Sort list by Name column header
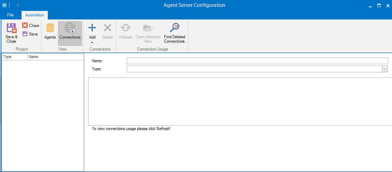Screen dimensions: 392x172 (55, 57)
